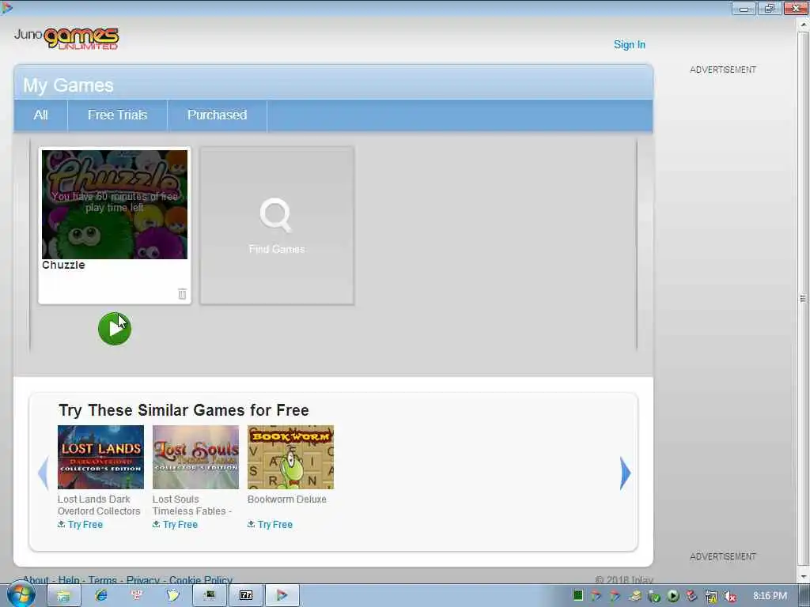Image resolution: width=810 pixels, height=607 pixels.
Task: Open the Terms footer link
Action: point(102,580)
